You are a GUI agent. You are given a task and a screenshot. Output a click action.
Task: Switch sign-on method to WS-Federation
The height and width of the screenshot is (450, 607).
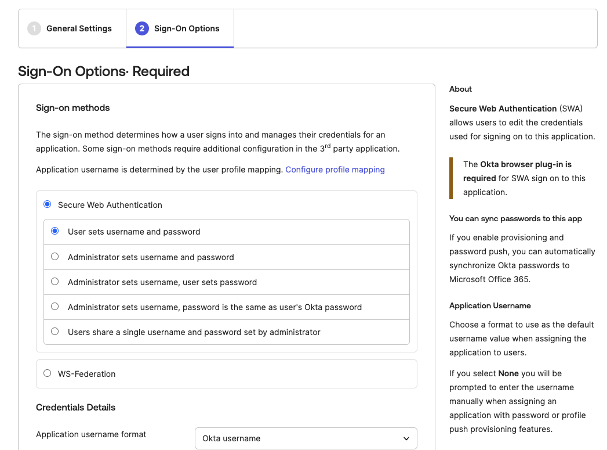coord(47,373)
